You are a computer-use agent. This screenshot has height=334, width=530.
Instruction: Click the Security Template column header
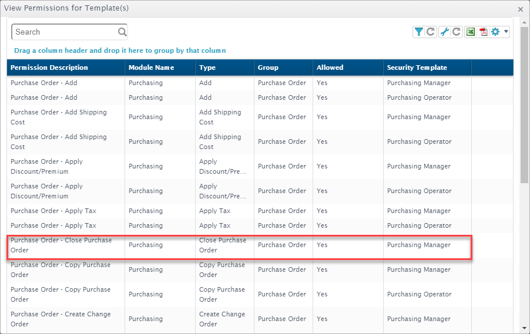pyautogui.click(x=417, y=68)
